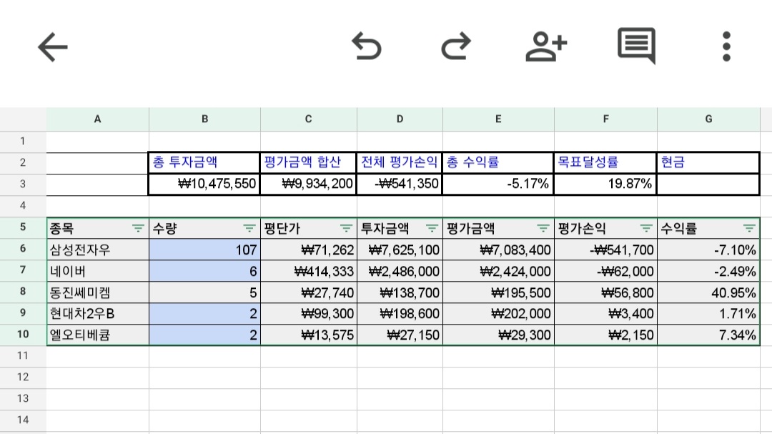Select the 총 투자금액 label cell
772x434 pixels.
pos(204,162)
